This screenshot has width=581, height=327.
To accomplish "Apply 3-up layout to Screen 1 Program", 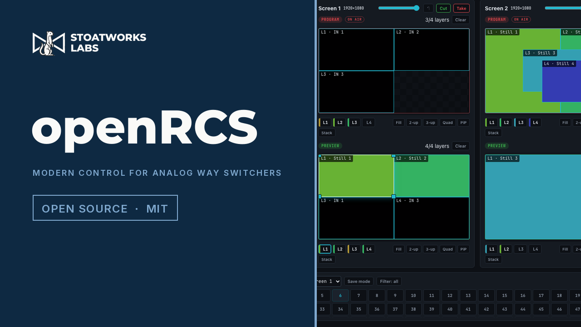I will click(x=431, y=123).
